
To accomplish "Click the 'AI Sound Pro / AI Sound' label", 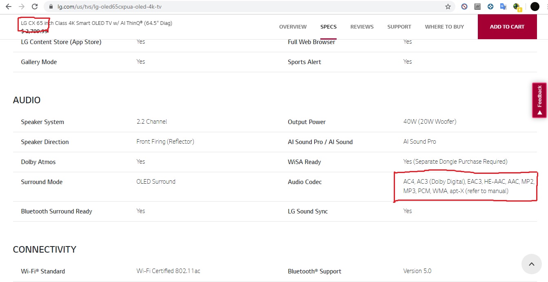I will point(320,142).
